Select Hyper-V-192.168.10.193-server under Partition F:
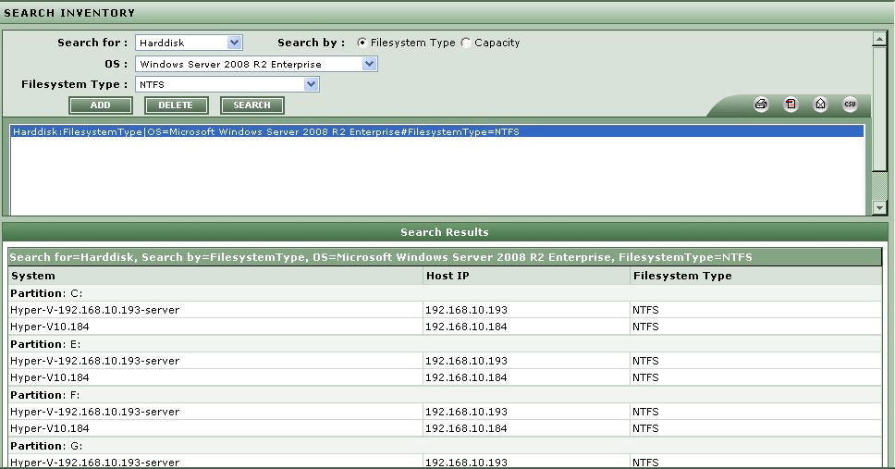This screenshot has height=469, width=895. point(94,412)
